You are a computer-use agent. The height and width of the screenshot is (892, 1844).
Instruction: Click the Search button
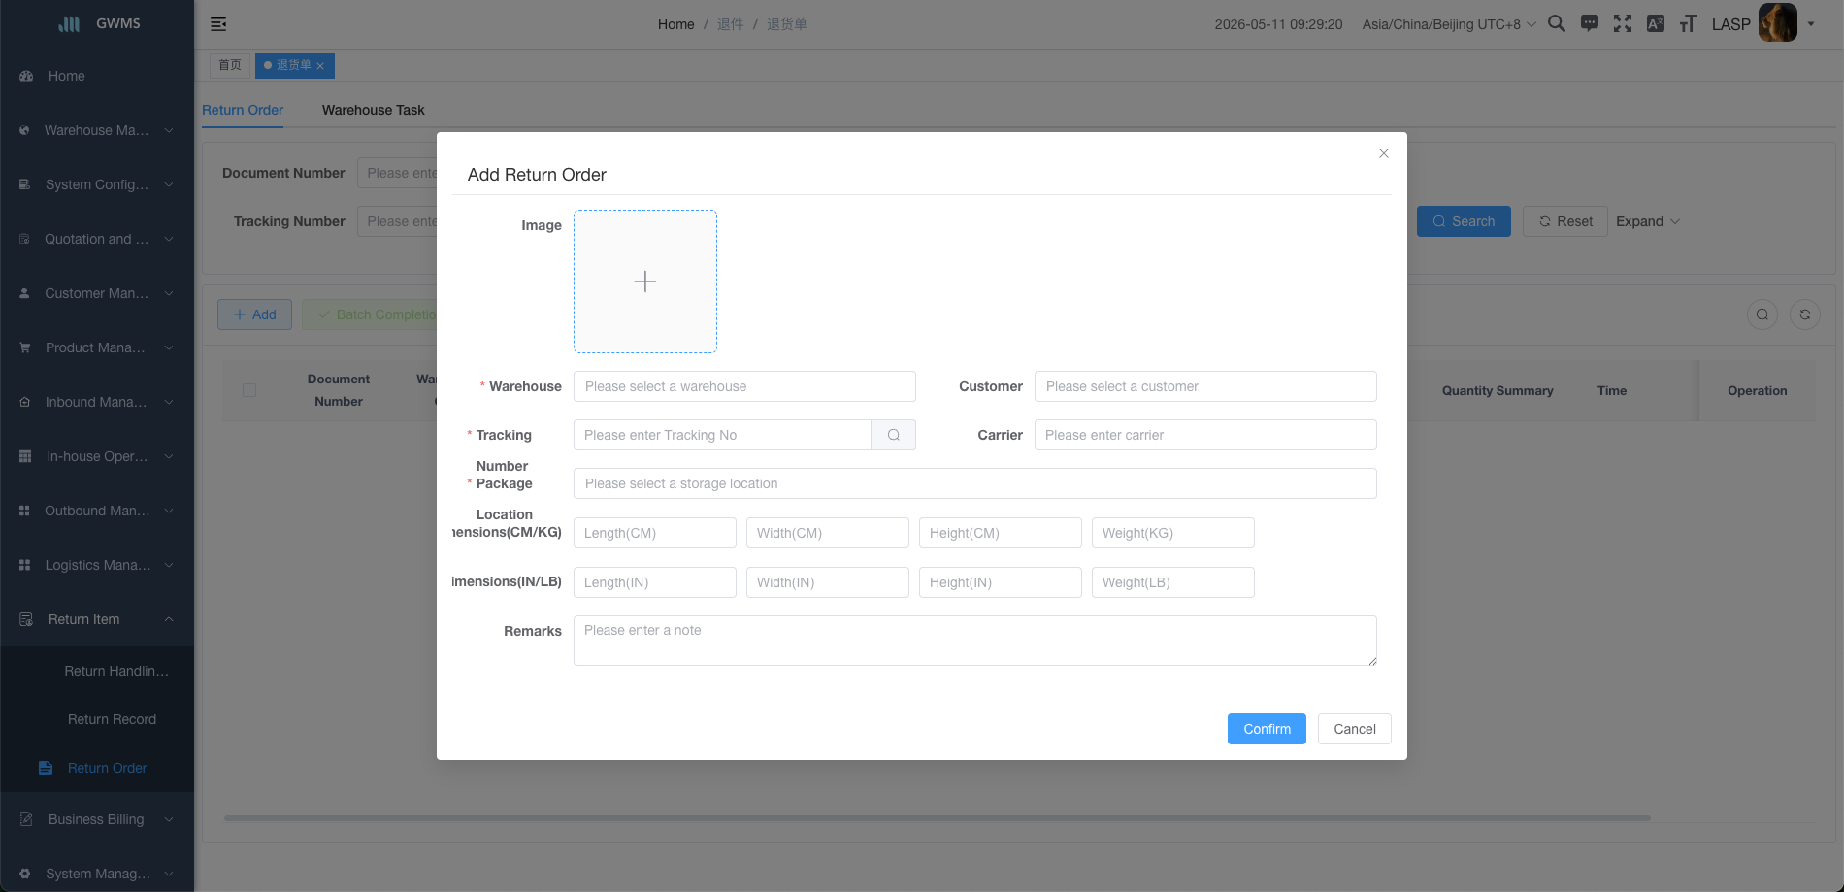[1464, 221]
